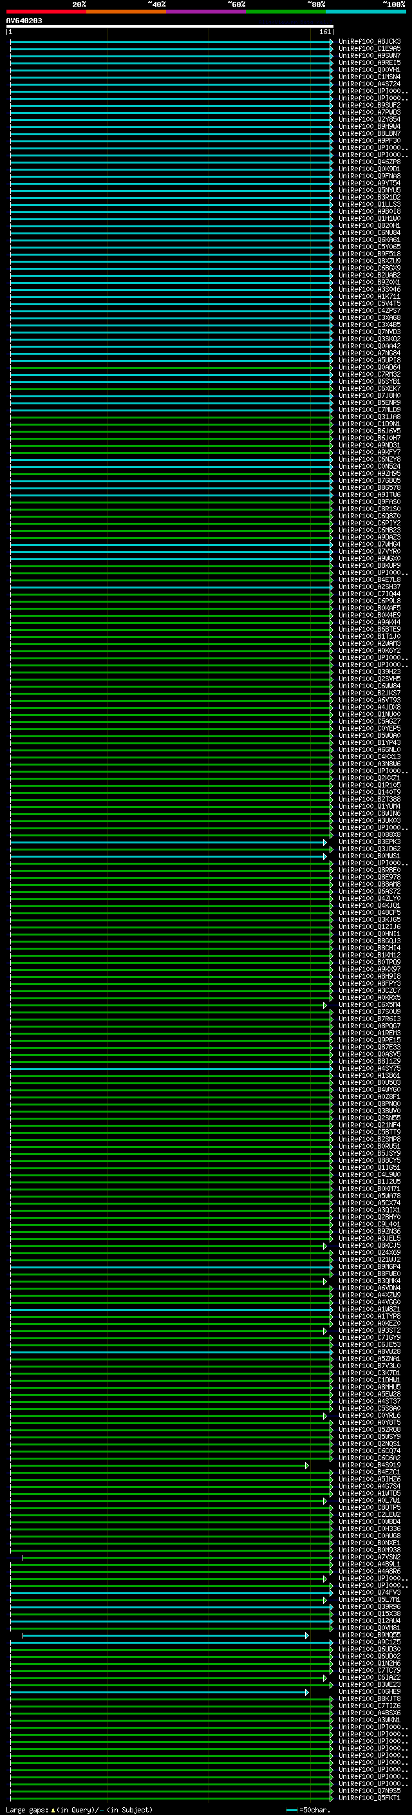412x1815 pixels.
Task: Click the orange ~40% identity legend segment
Action: coord(126,12)
